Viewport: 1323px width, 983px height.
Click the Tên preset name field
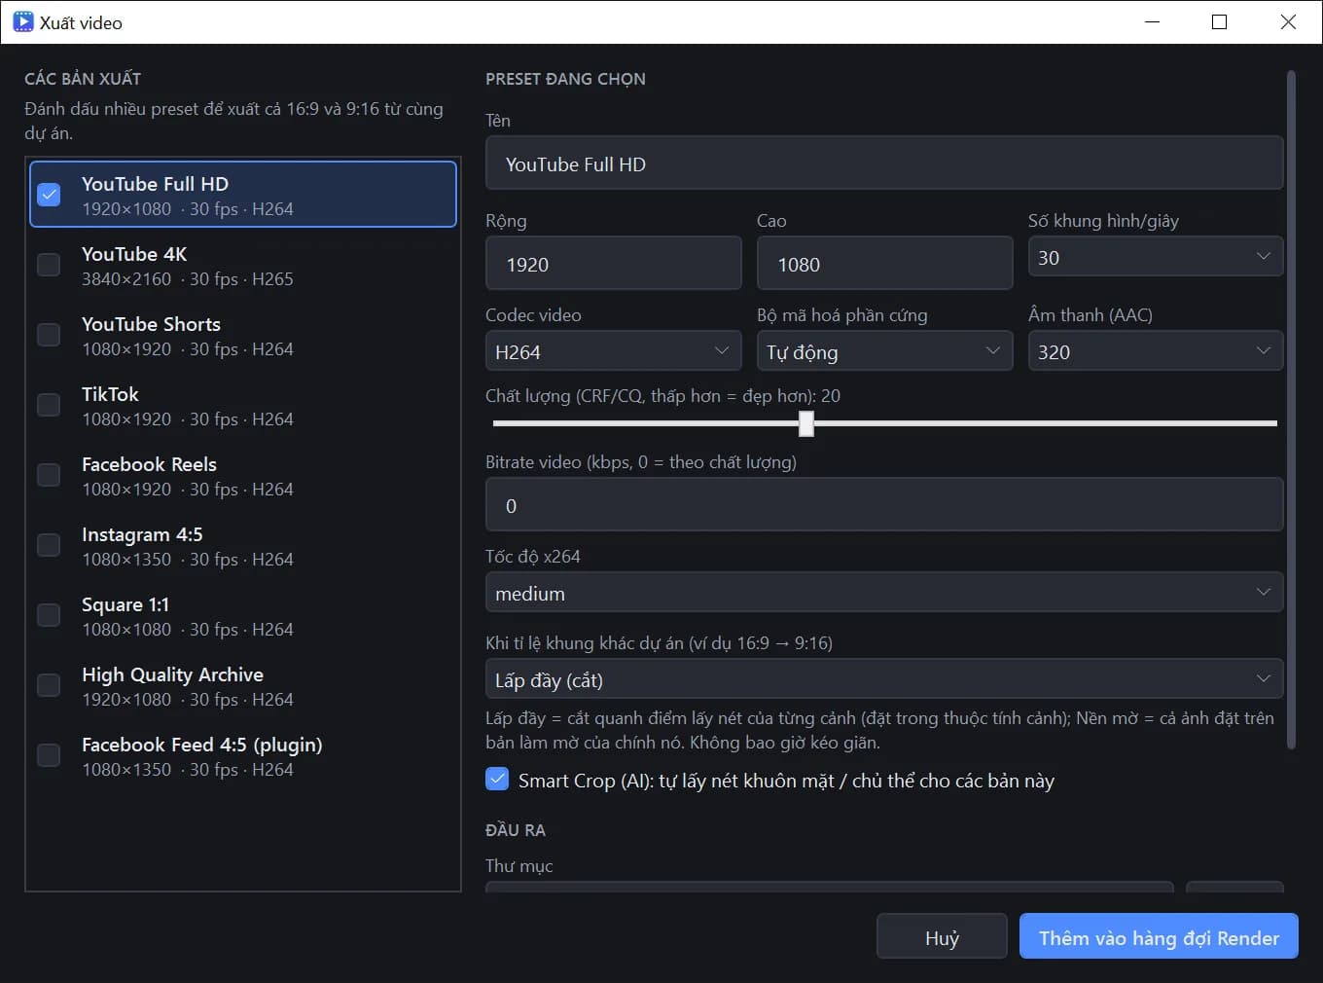coord(884,164)
